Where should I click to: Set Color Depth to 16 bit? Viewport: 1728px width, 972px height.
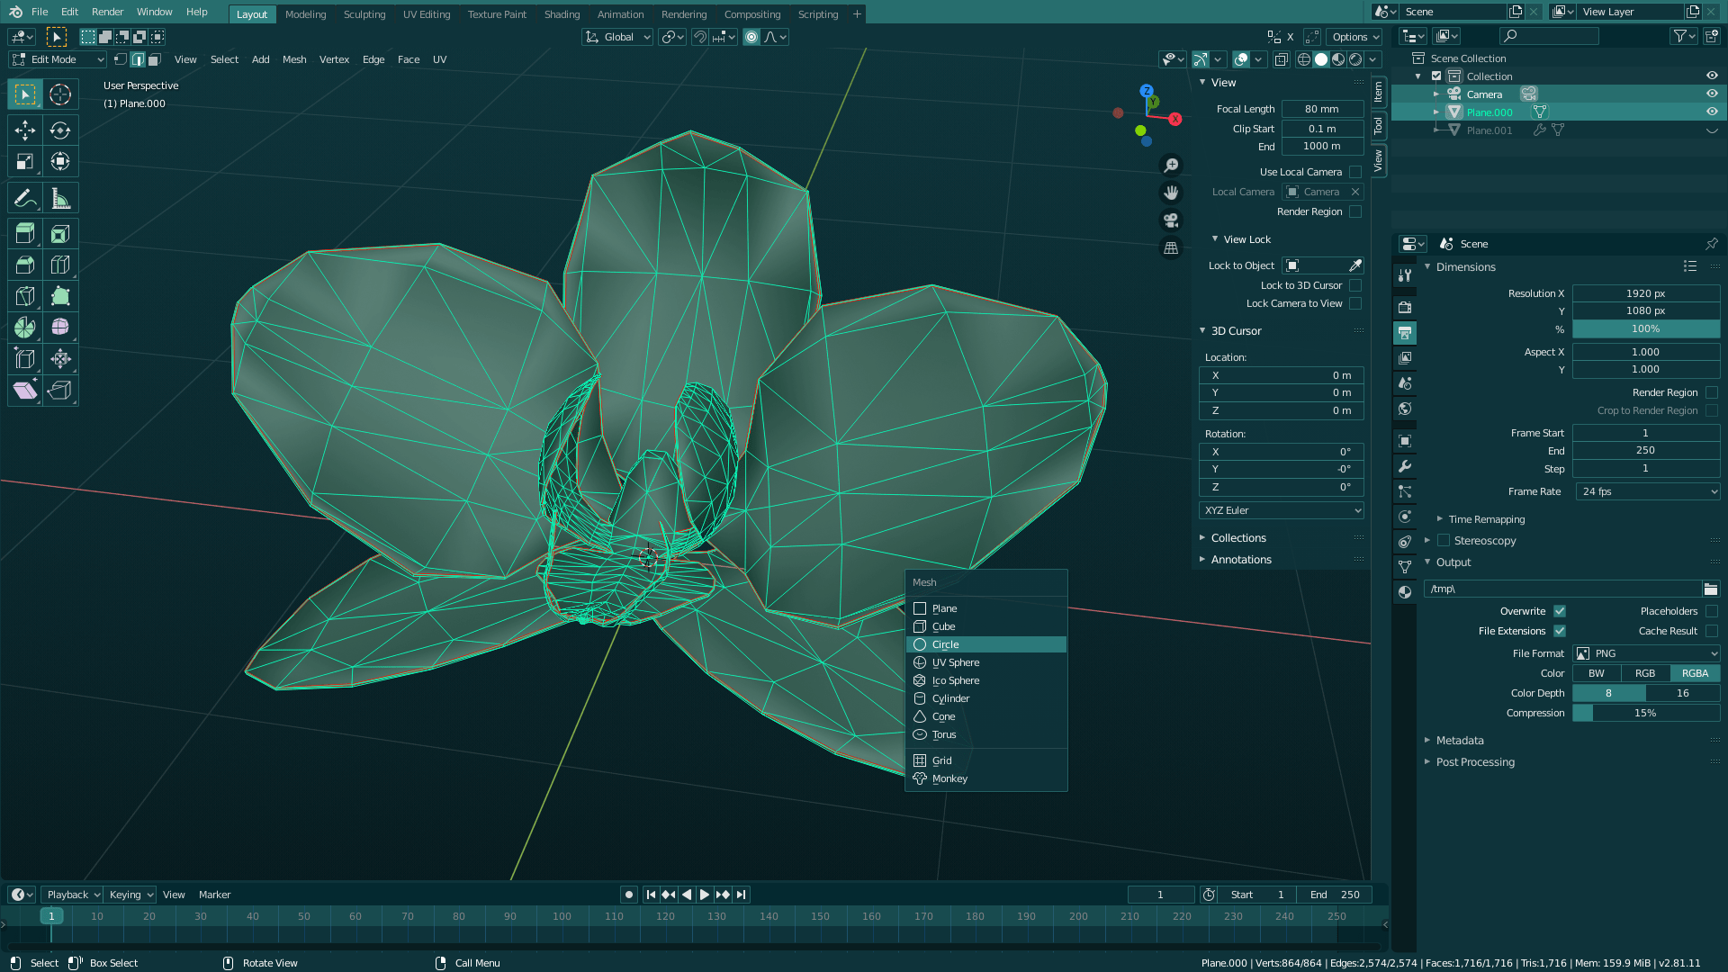click(1682, 693)
